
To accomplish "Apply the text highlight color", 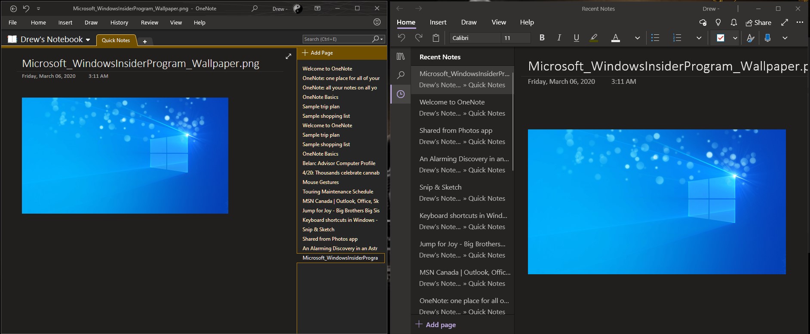I will point(594,38).
